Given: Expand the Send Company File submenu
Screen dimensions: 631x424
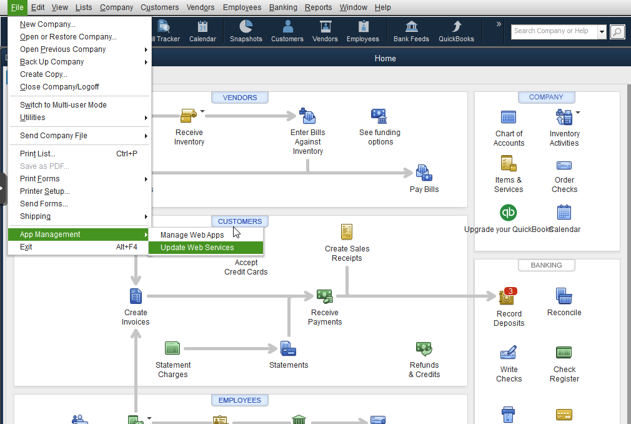Looking at the screenshot, I should tap(80, 135).
